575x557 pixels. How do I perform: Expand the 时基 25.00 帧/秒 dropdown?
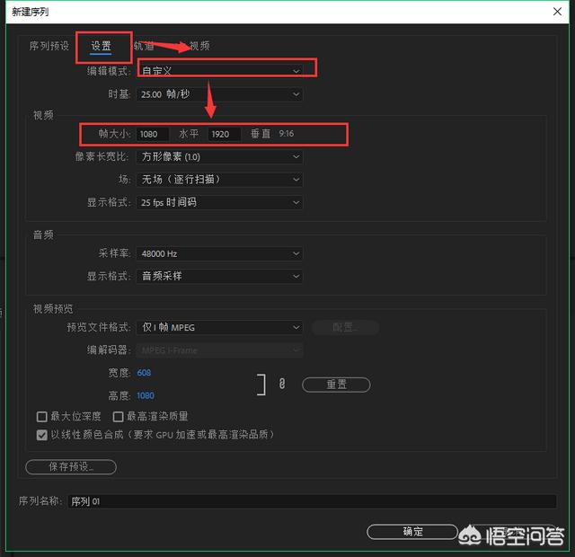point(219,94)
